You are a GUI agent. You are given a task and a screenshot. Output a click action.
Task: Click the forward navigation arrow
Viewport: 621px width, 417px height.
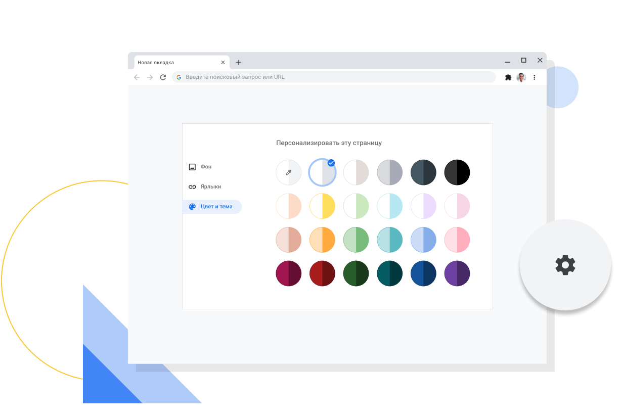pos(150,77)
